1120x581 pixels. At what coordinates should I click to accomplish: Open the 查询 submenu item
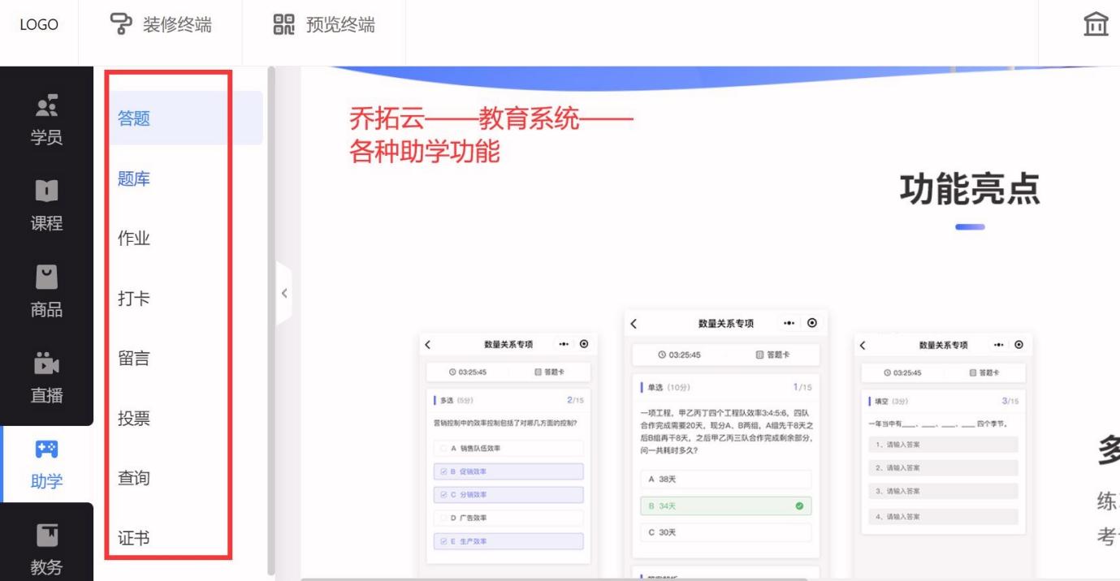tap(134, 479)
